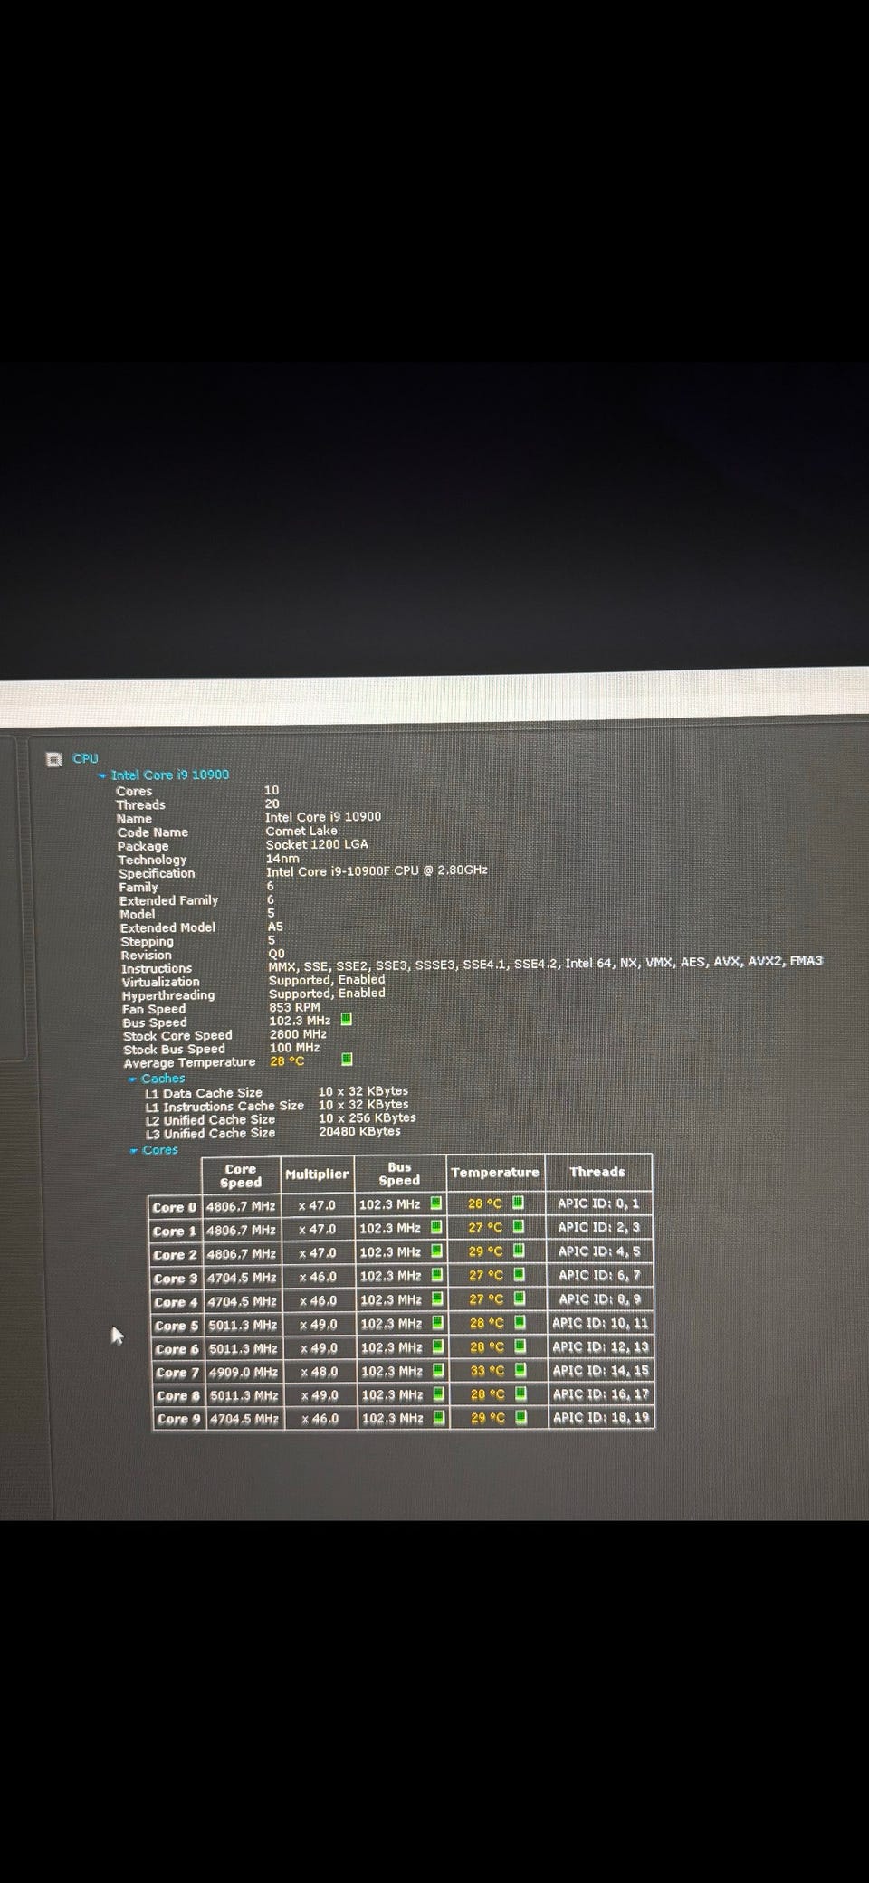The width and height of the screenshot is (869, 1883).
Task: Click Core 7 temperature 33 °C
Action: coord(487,1371)
